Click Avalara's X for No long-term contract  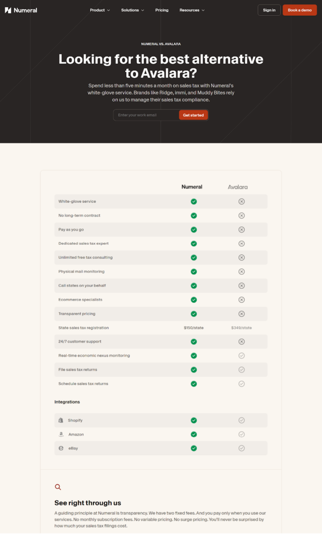(241, 215)
